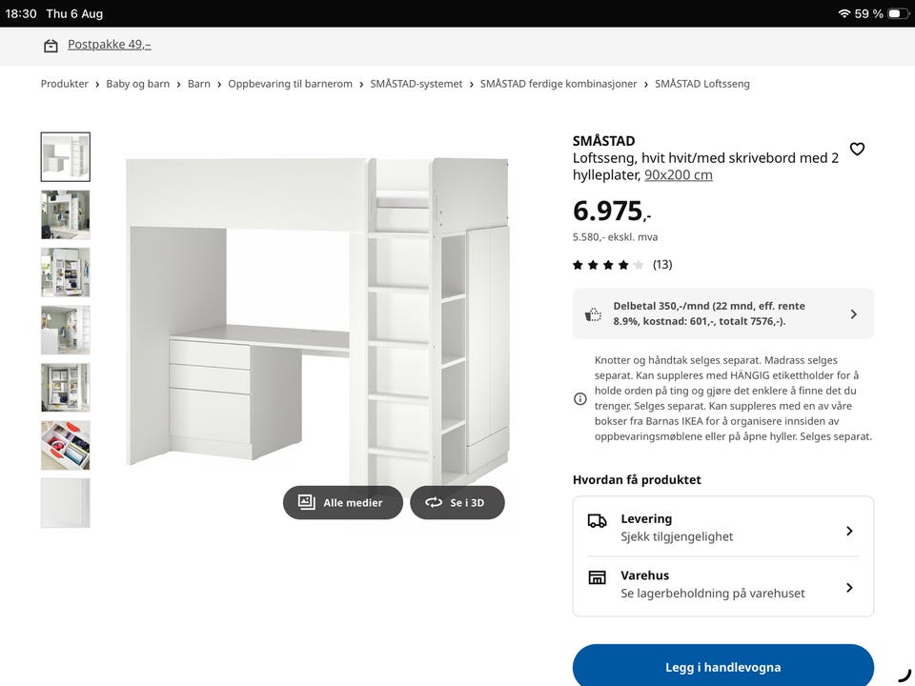Select fourth thumbnail with green wall
This screenshot has width=915, height=686.
tap(66, 331)
